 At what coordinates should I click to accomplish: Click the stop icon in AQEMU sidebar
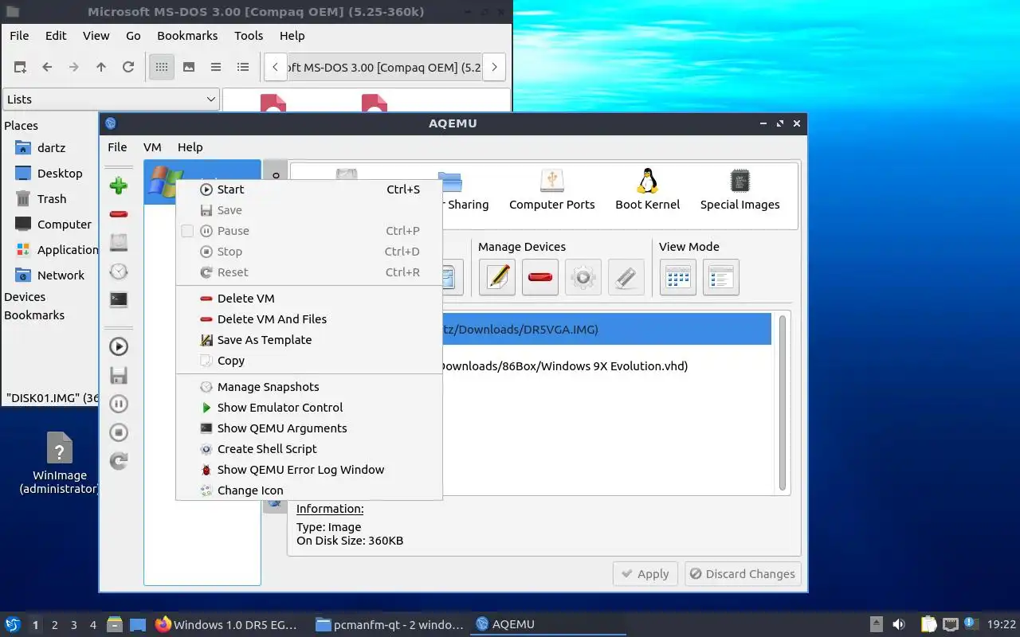[119, 432]
